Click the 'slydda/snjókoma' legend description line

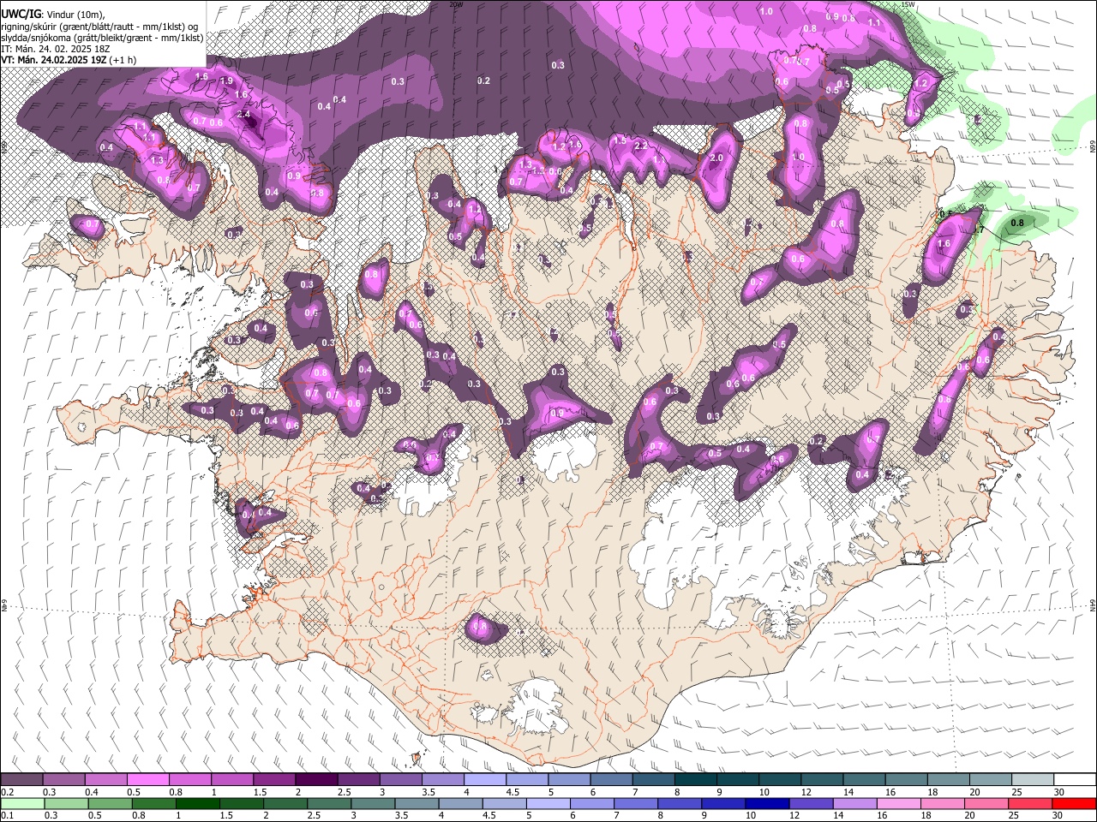(x=102, y=38)
